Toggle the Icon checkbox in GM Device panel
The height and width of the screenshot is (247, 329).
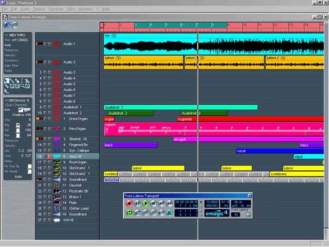pyautogui.click(x=20, y=110)
